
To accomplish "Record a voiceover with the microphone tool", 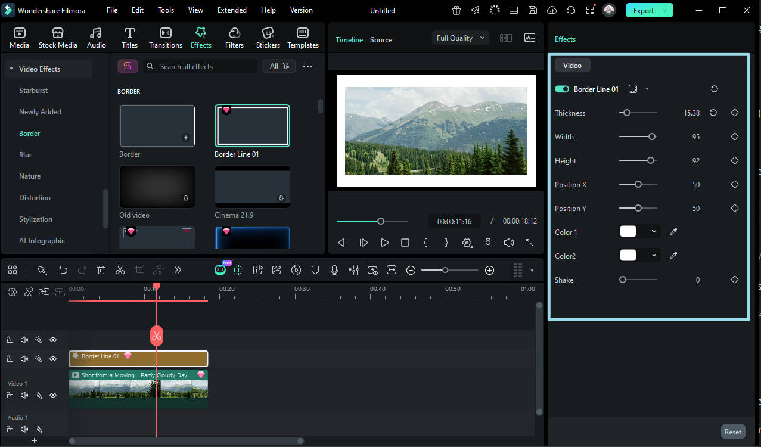I will 334,269.
